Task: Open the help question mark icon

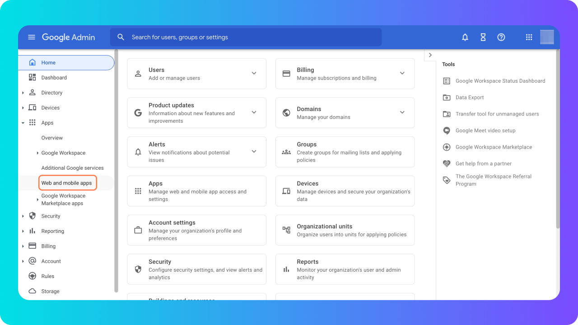Action: coord(501,37)
